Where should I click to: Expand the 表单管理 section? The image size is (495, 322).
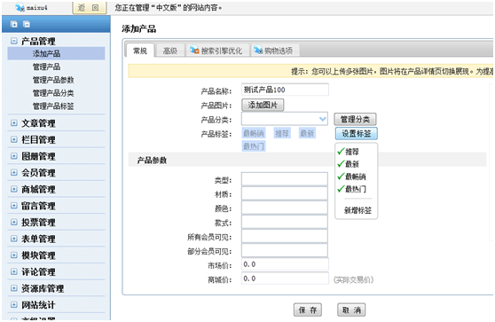coord(14,239)
